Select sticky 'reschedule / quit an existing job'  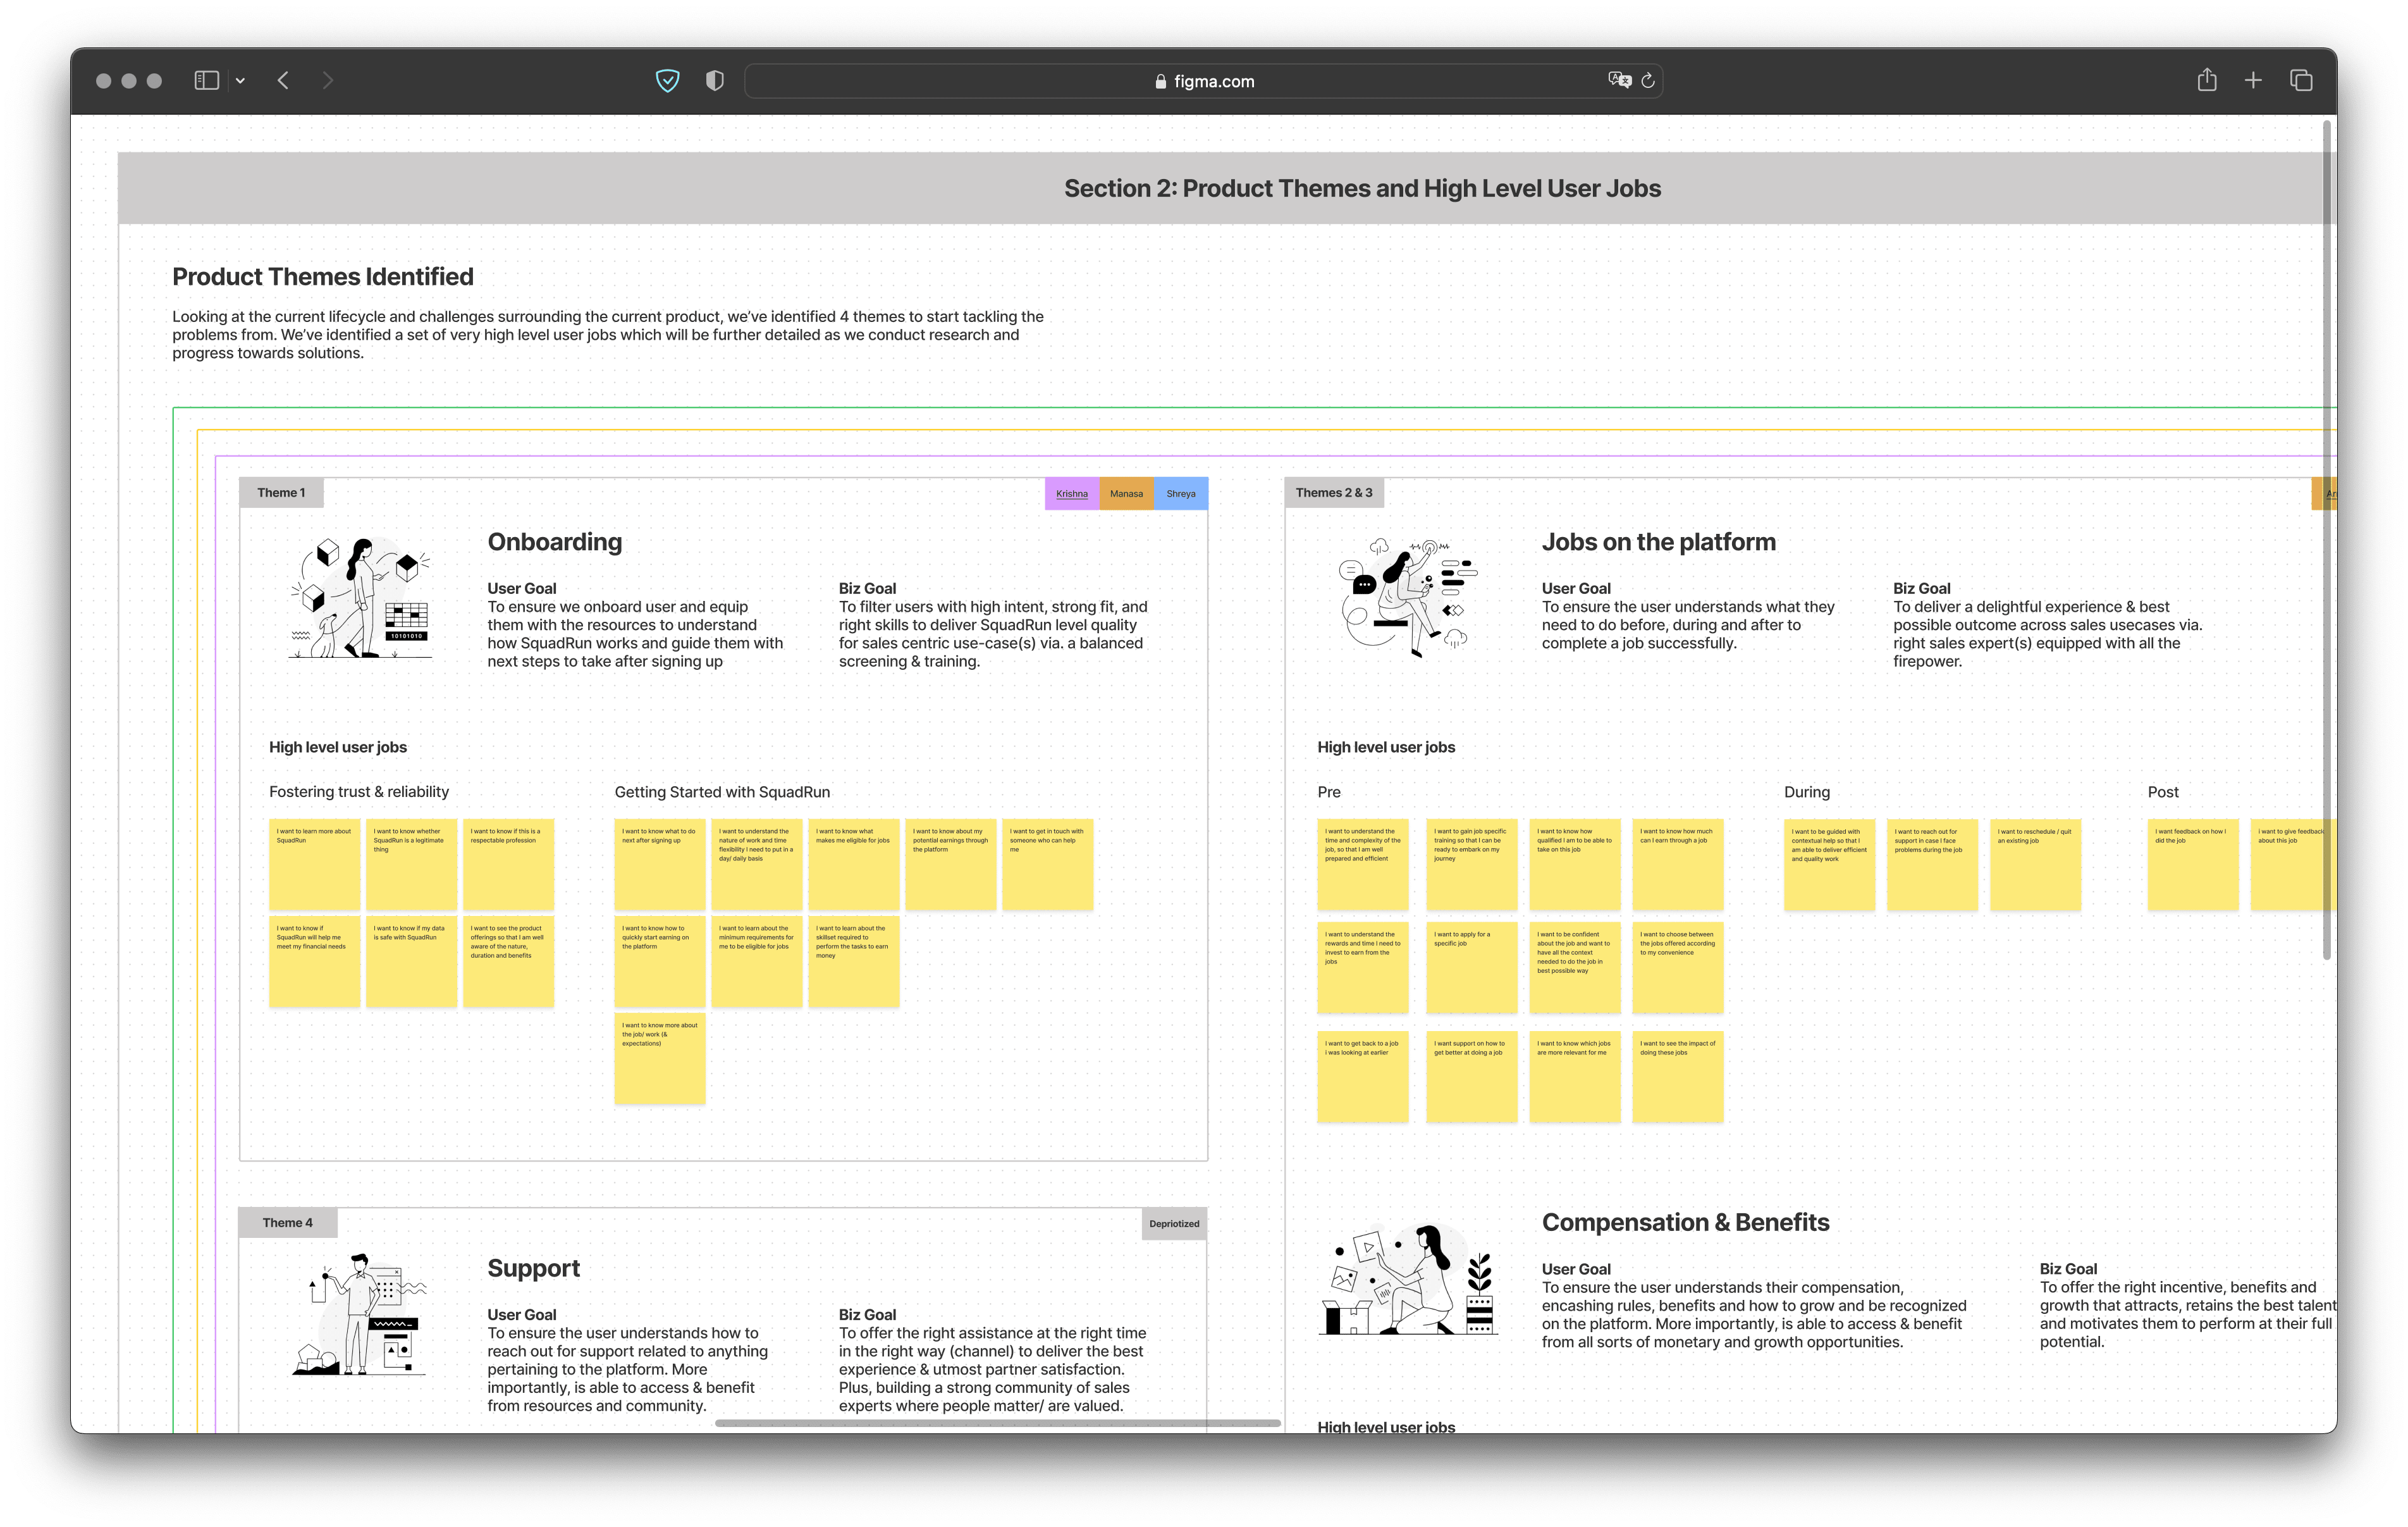(2035, 865)
